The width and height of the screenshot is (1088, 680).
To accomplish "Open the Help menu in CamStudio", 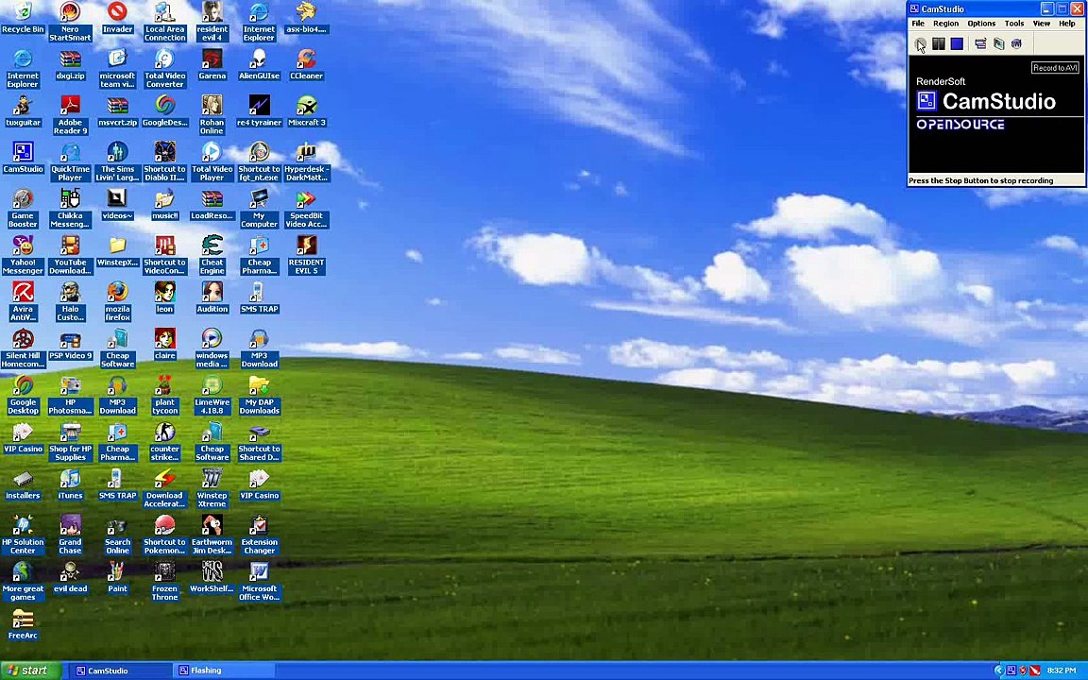I will [x=1066, y=24].
